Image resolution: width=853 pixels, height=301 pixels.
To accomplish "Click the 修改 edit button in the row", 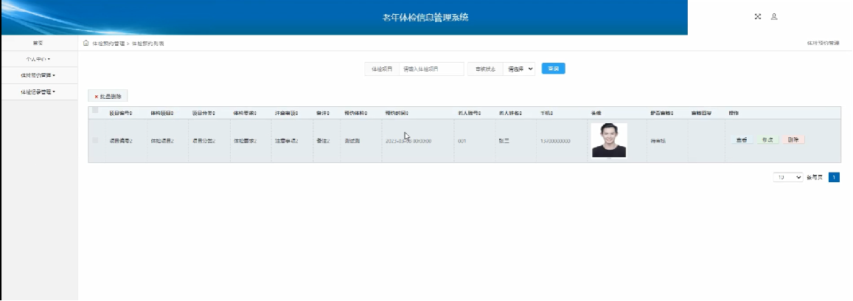I will (x=767, y=140).
